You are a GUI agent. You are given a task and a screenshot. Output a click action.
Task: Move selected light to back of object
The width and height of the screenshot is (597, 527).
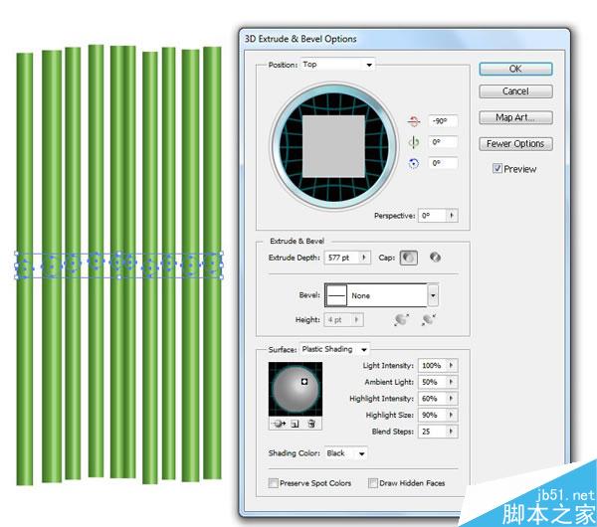(x=280, y=424)
